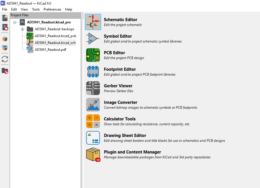This screenshot has height=188, width=260.
Task: Click 'Edit the project schematic' description
Action: point(123,25)
